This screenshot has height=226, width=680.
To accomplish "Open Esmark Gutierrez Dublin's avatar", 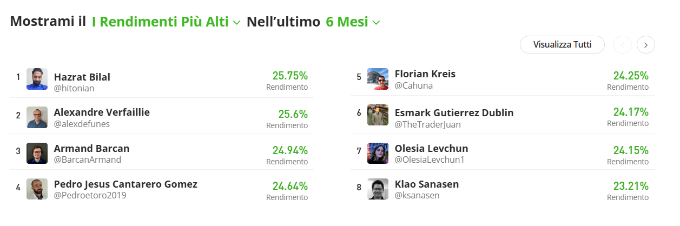I will pos(378,115).
